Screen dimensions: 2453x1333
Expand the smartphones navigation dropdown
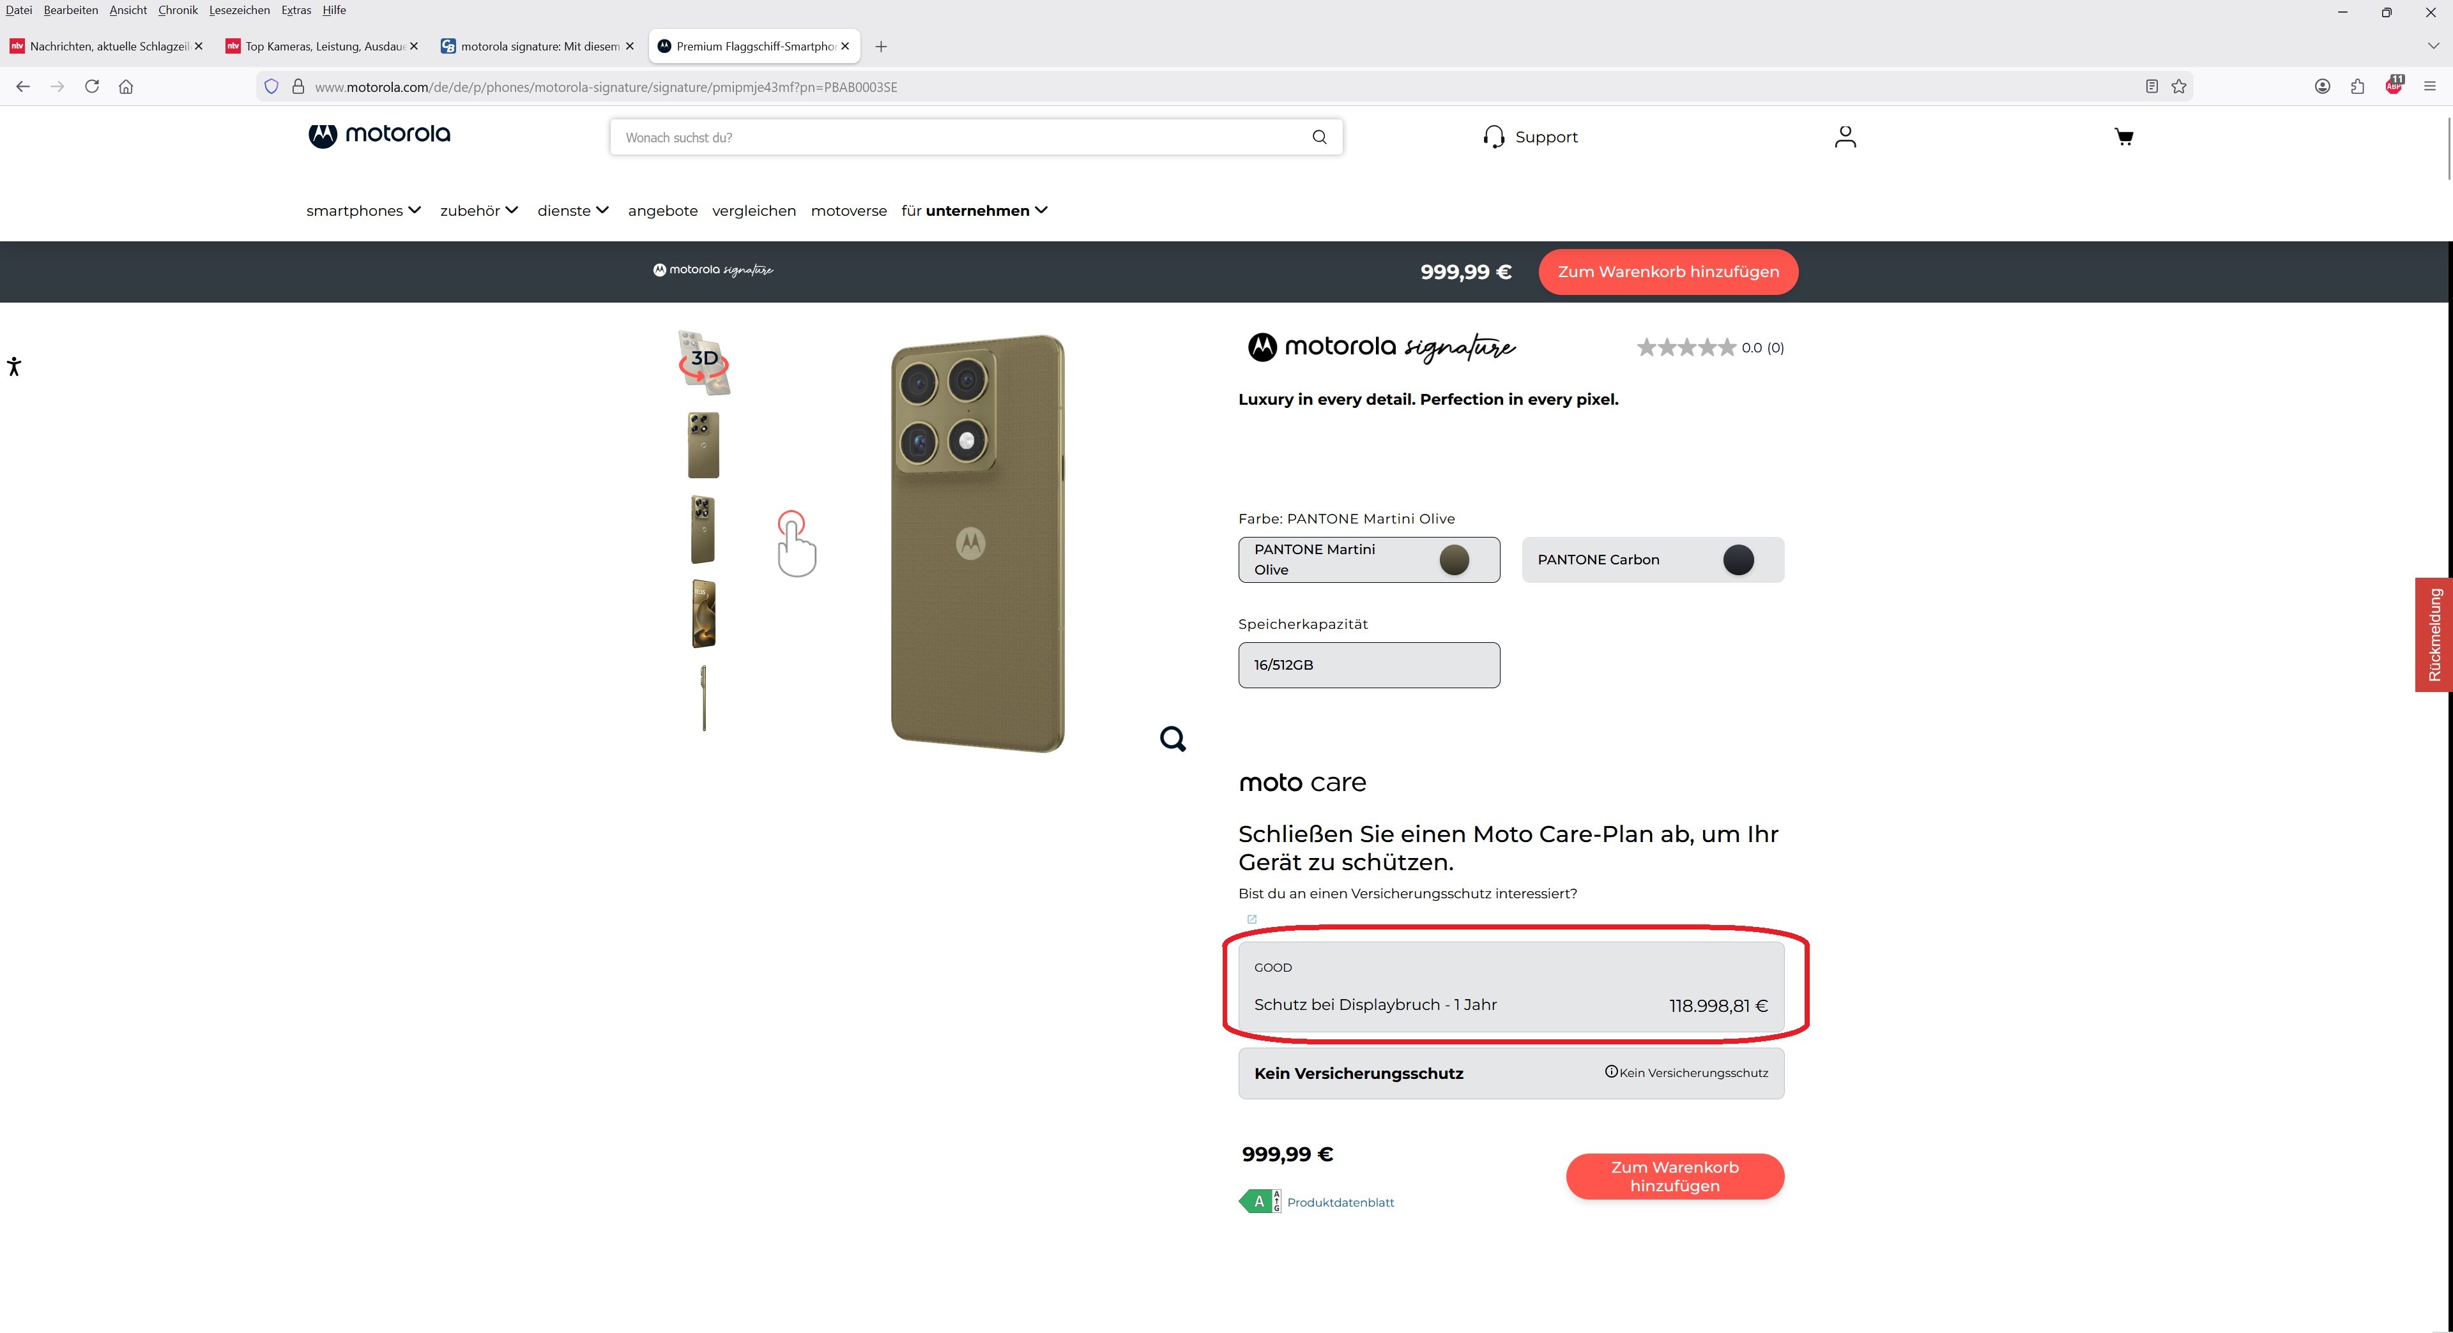tap(363, 210)
